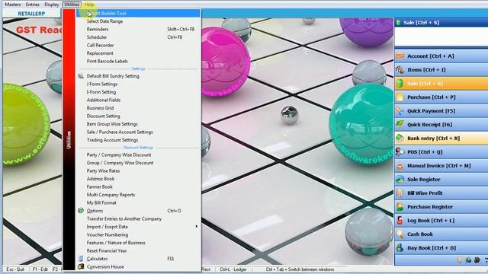This screenshot has width=488, height=274.
Task: Open the Utilities menu
Action: [x=72, y=5]
